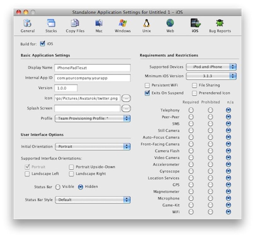Viewport: 255px width, 238px height.
Task: Set Status Bar to Visible
Action: coord(58,187)
